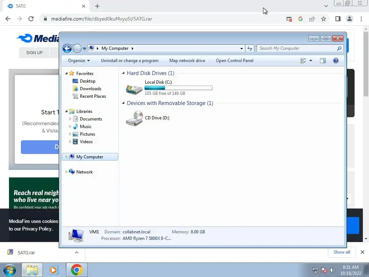Share this page icon in Chrome
369x277 pixels.
tap(312, 19)
